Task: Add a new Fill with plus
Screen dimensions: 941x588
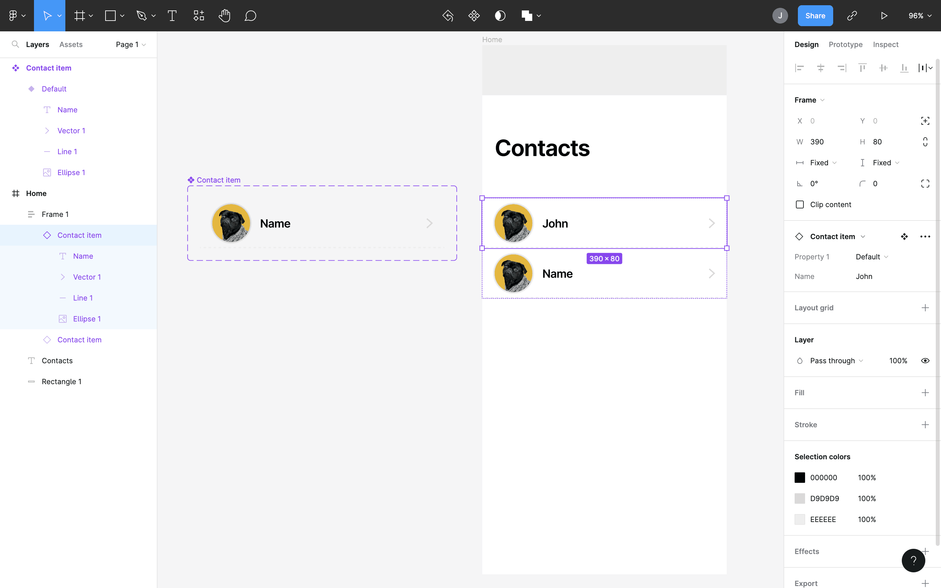Action: coord(925,393)
